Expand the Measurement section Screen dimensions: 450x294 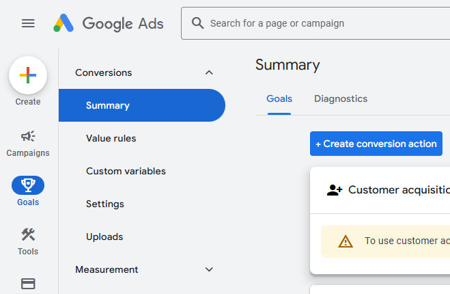tap(209, 269)
